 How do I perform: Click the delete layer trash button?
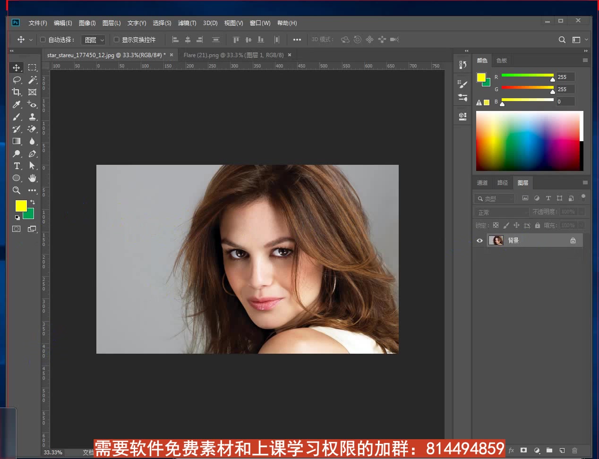pyautogui.click(x=574, y=451)
